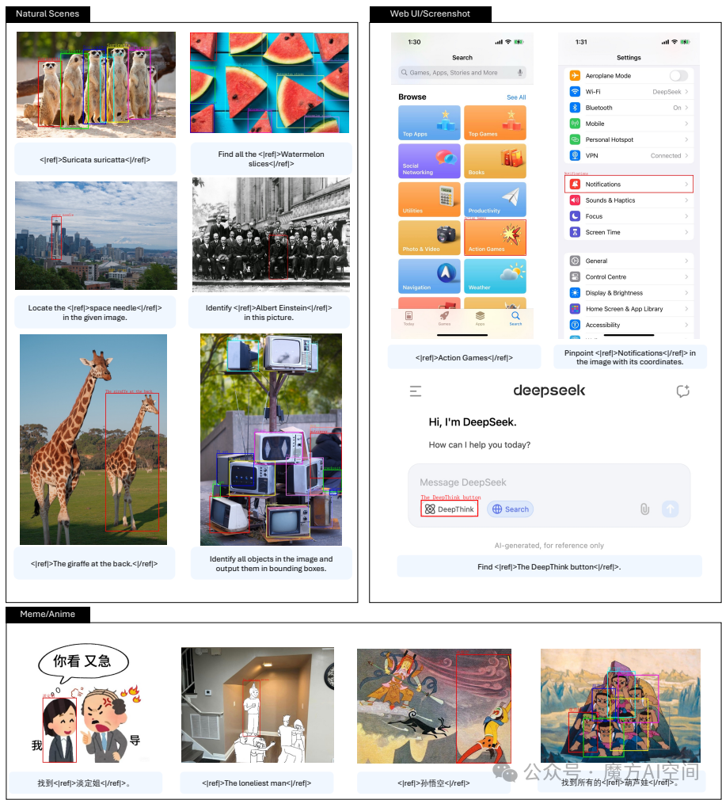Viewport: 722px width, 800px height.
Task: Open the Navigation category card
Action: click(x=429, y=276)
